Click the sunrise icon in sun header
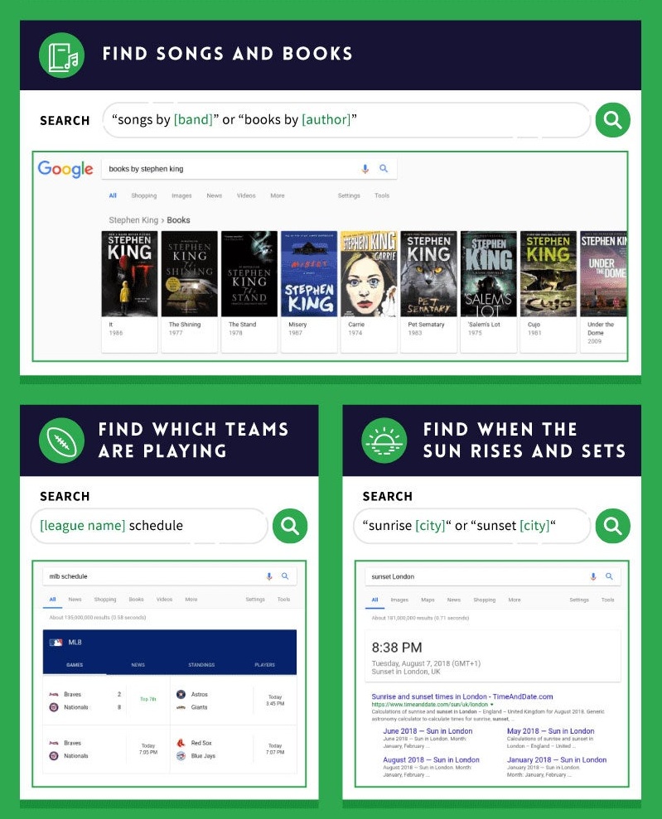The height and width of the screenshot is (819, 662). [x=384, y=441]
